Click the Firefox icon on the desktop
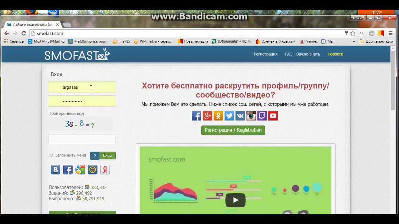Image resolution: width=399 pixels, height=224 pixels. click(x=31, y=12)
